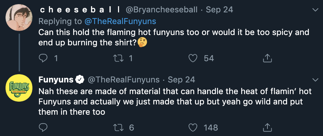
Task: Open the @Bryancheeseball handle profile
Action: tap(161, 10)
